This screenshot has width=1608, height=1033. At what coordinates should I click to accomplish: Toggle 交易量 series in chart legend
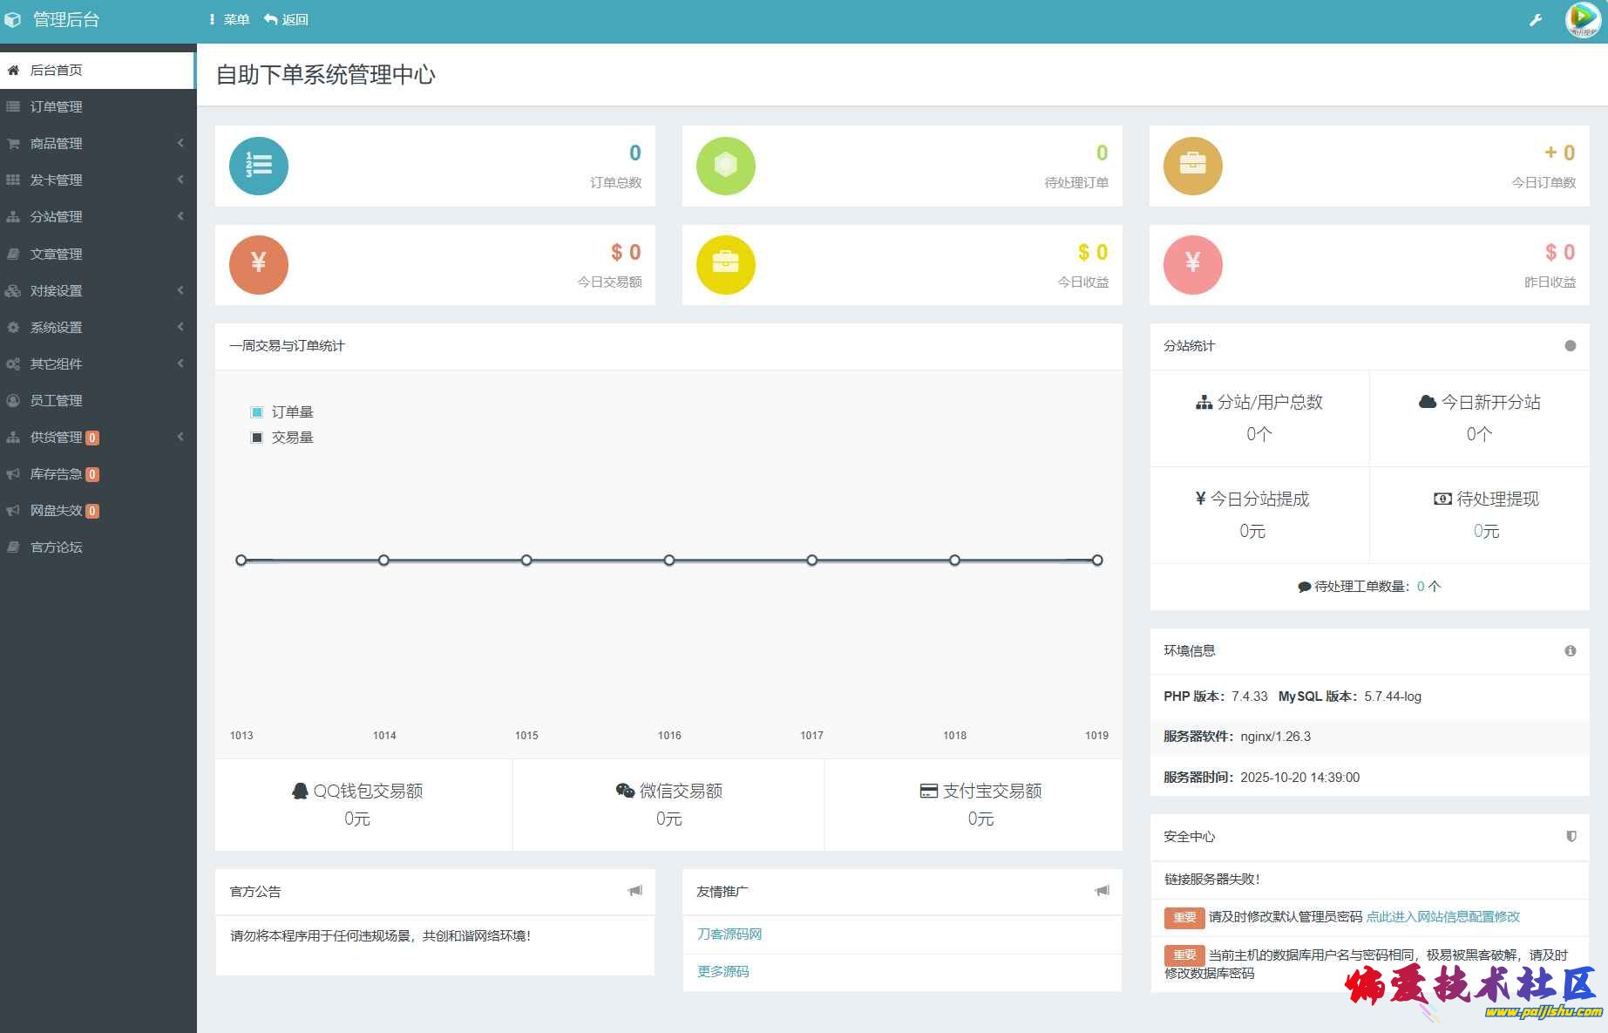pos(282,438)
